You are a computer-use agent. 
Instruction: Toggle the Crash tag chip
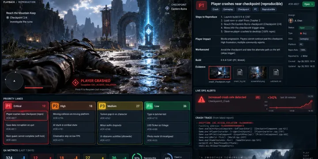click(216, 9)
